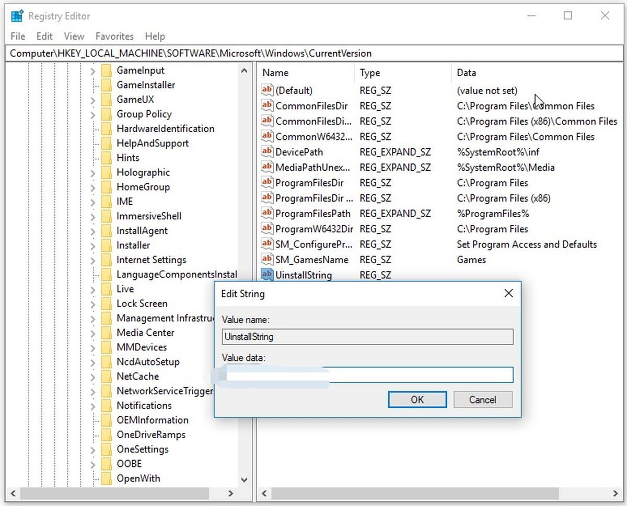Click the Holographic key folder icon
The height and width of the screenshot is (506, 627).
pos(107,172)
